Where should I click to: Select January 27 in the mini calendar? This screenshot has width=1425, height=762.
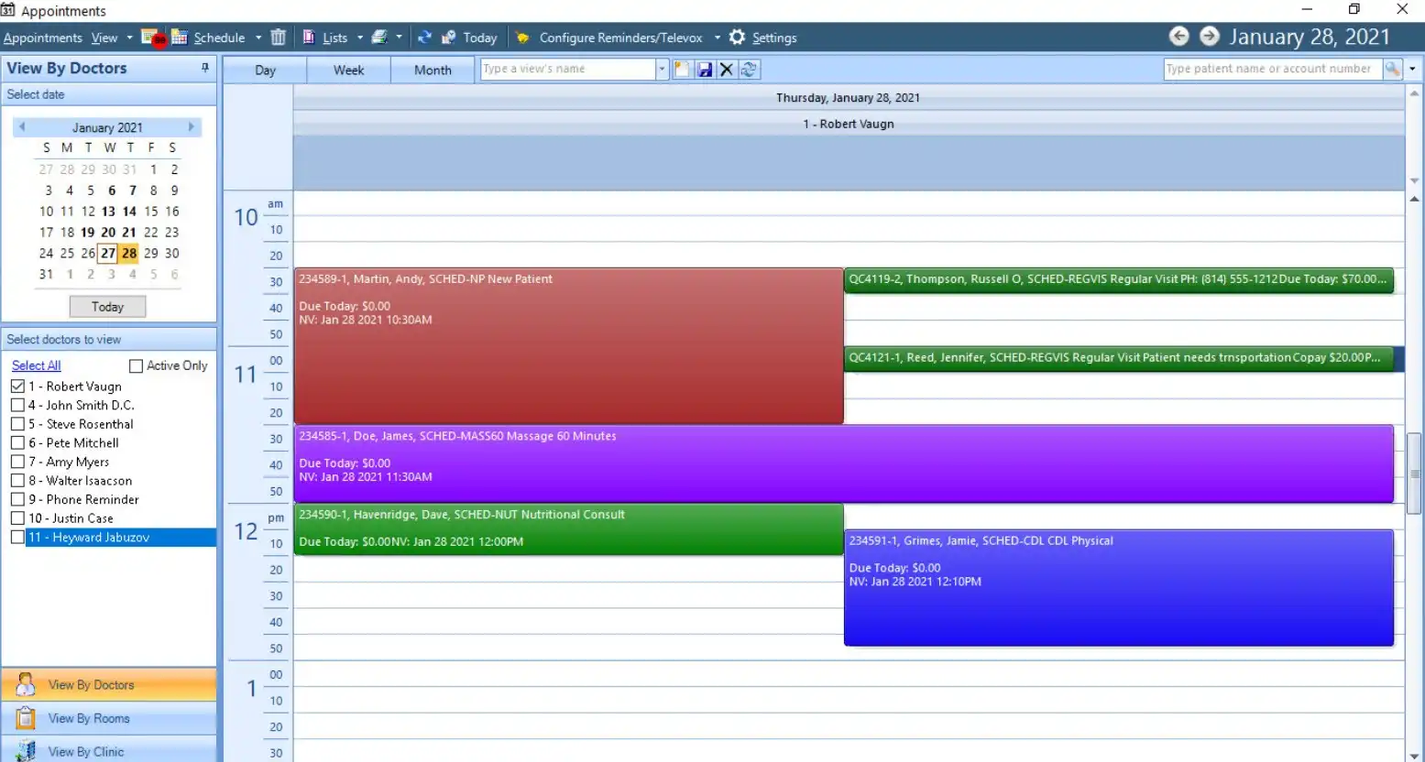pyautogui.click(x=108, y=253)
